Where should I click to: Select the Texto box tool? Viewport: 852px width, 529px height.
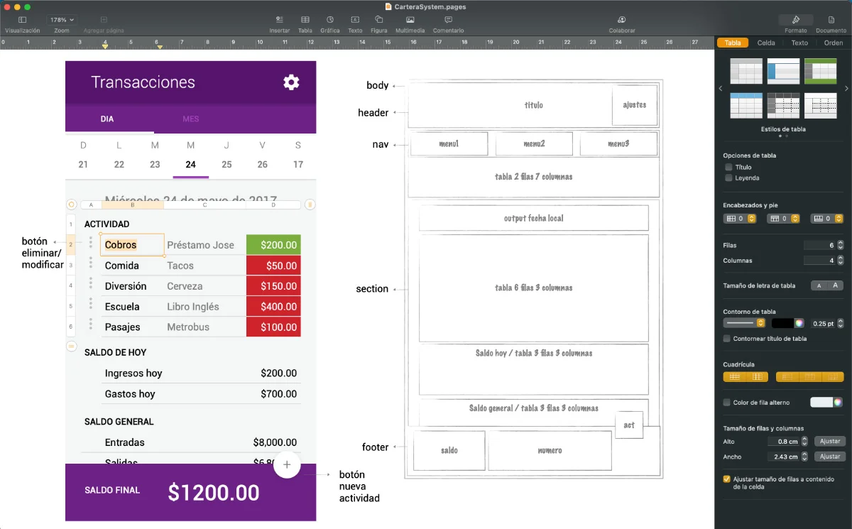click(x=355, y=20)
